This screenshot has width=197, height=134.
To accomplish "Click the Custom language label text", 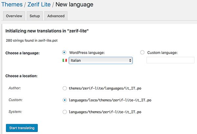I will pyautogui.click(x=163, y=53).
